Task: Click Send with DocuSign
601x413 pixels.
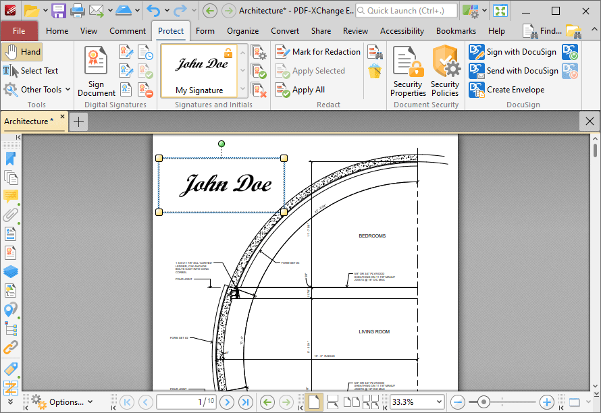Action: 515,70
